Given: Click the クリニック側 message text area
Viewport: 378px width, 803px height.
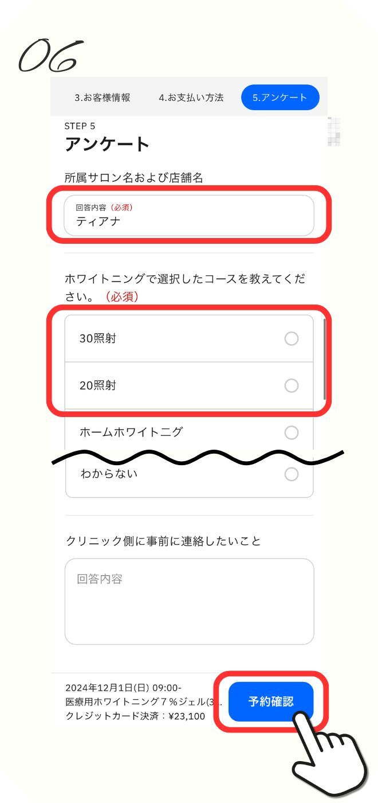Looking at the screenshot, I should (x=189, y=602).
